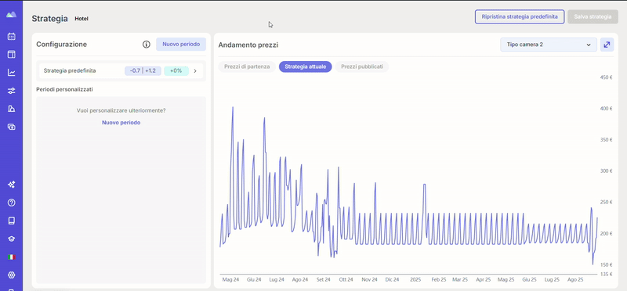Expand the Strategia predefinita row chevron
The height and width of the screenshot is (291, 627).
click(195, 71)
